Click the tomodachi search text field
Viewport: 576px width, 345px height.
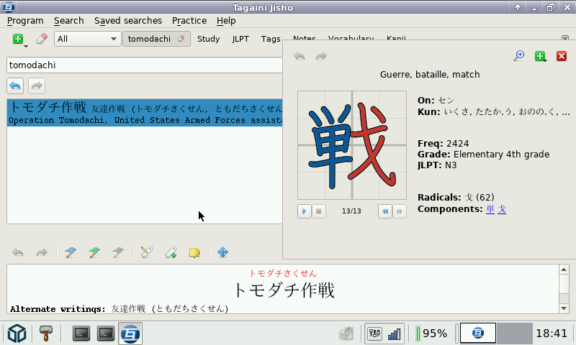coord(144,65)
